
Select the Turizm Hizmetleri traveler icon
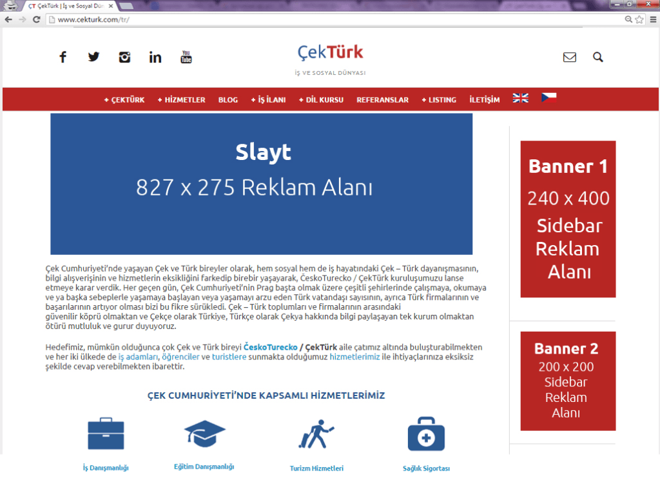[x=315, y=433]
